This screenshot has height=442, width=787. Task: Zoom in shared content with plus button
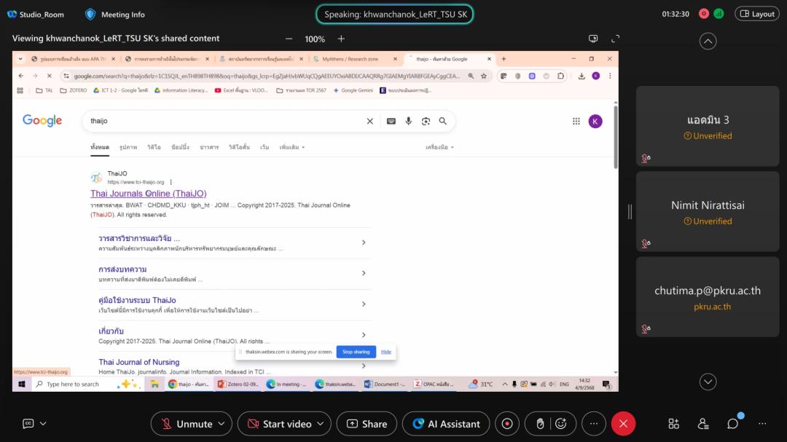[x=341, y=39]
